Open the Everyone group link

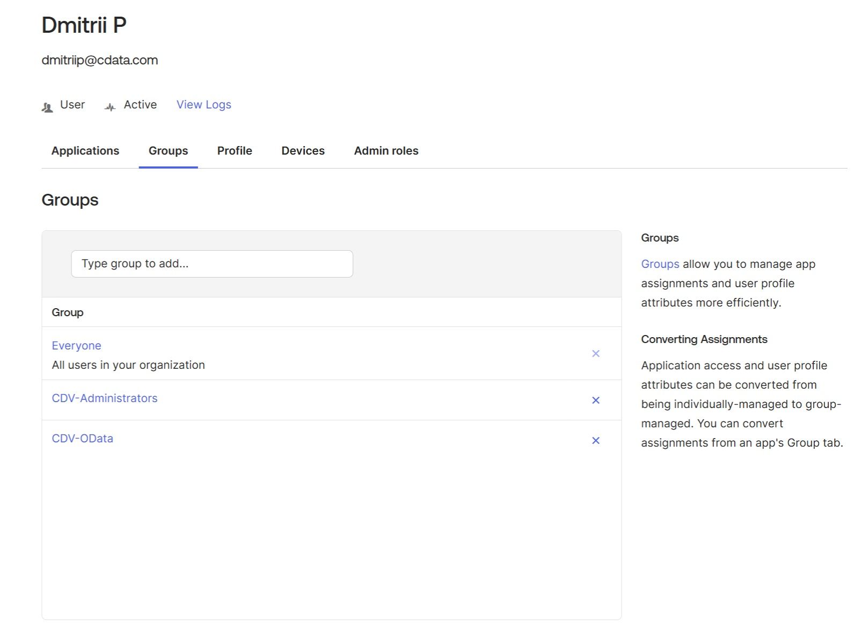(x=76, y=346)
